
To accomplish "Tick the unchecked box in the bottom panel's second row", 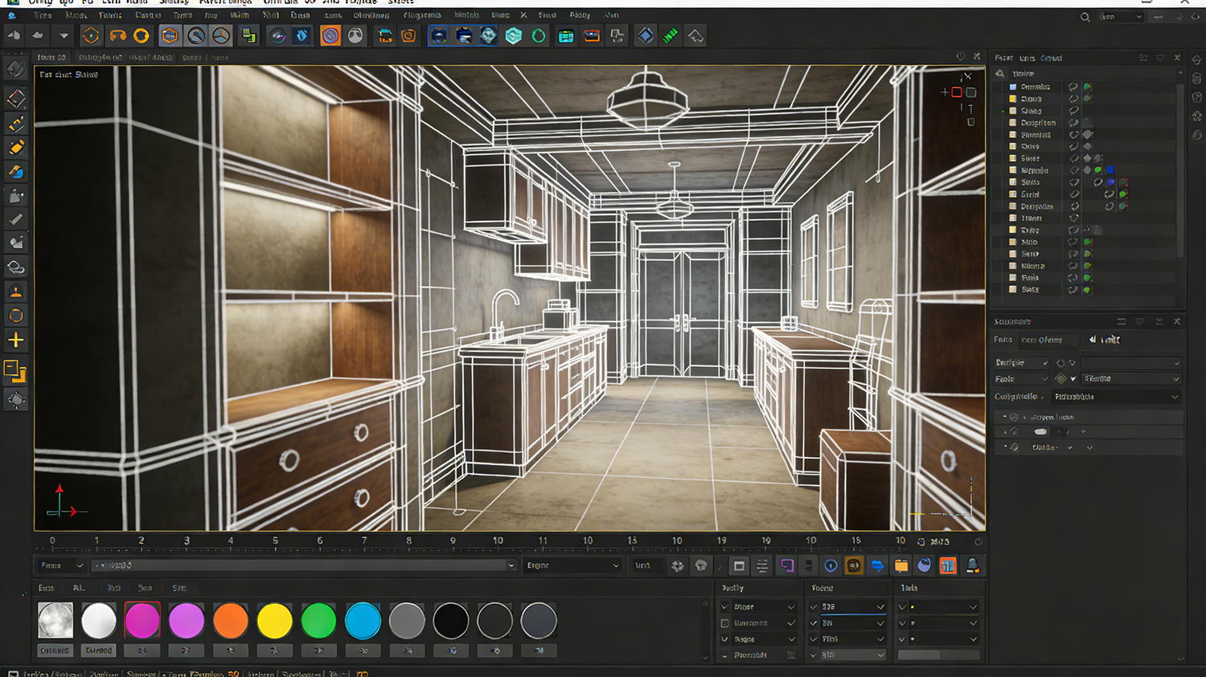I will 725,623.
